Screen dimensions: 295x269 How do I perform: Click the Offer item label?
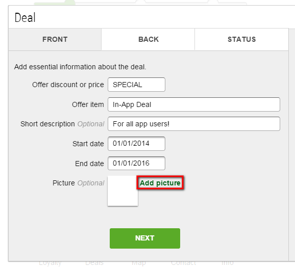pyautogui.click(x=88, y=104)
